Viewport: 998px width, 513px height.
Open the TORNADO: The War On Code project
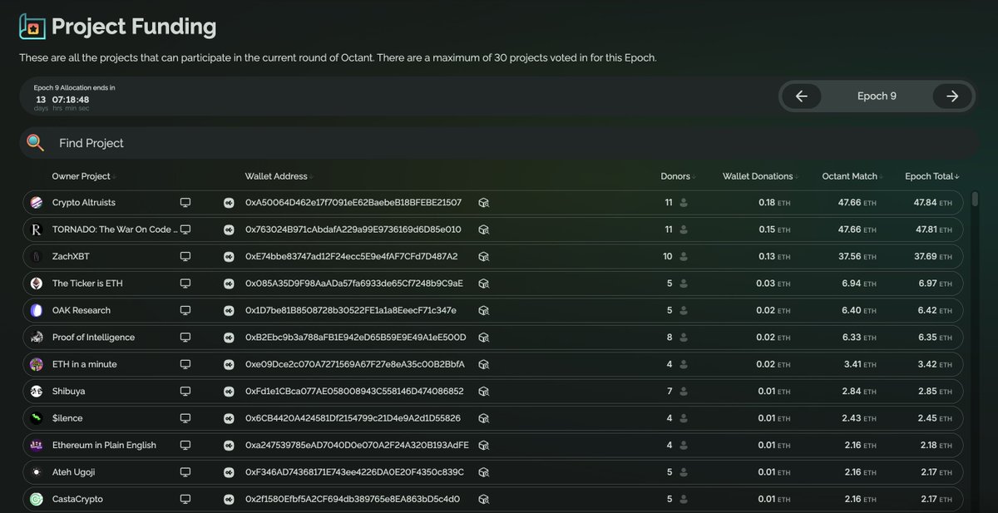[115, 229]
